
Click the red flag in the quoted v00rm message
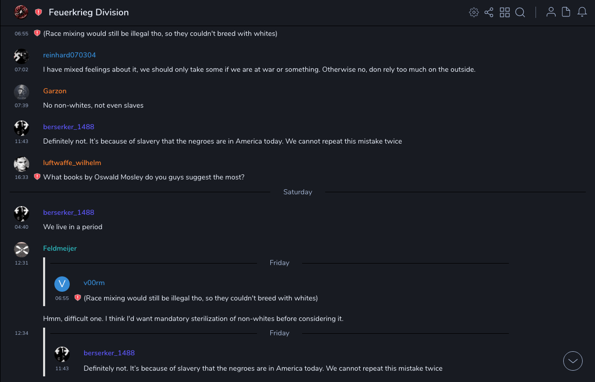click(x=77, y=298)
